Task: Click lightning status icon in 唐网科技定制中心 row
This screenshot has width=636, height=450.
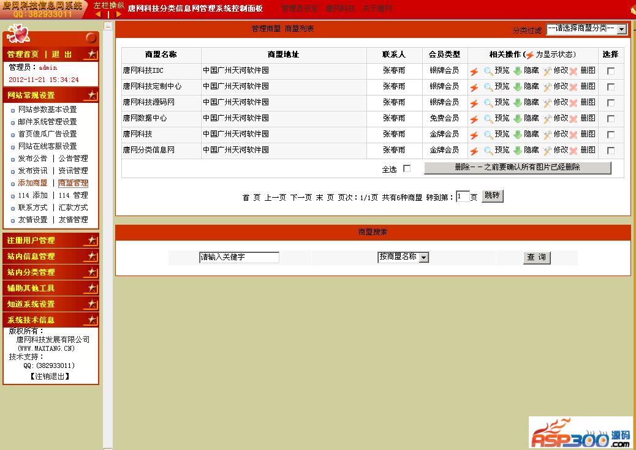Action: pos(474,88)
